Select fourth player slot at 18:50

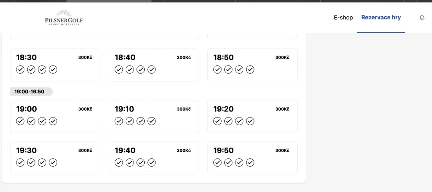[x=250, y=70]
